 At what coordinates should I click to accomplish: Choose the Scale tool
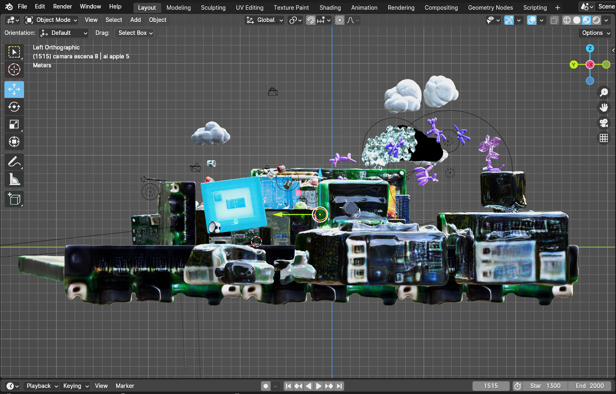14,124
